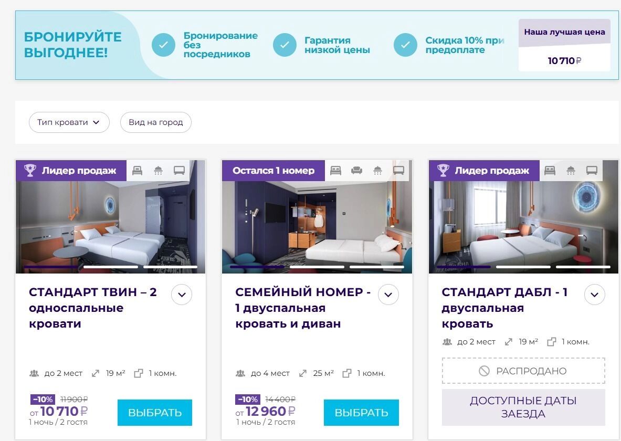This screenshot has width=621, height=441.
Task: Expand details of Стандарт Дабл room
Action: click(x=594, y=295)
